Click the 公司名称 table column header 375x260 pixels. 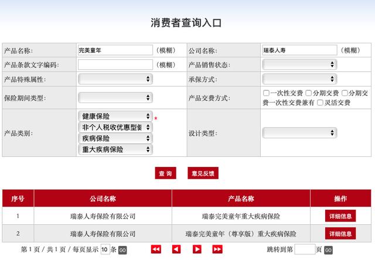pos(103,198)
